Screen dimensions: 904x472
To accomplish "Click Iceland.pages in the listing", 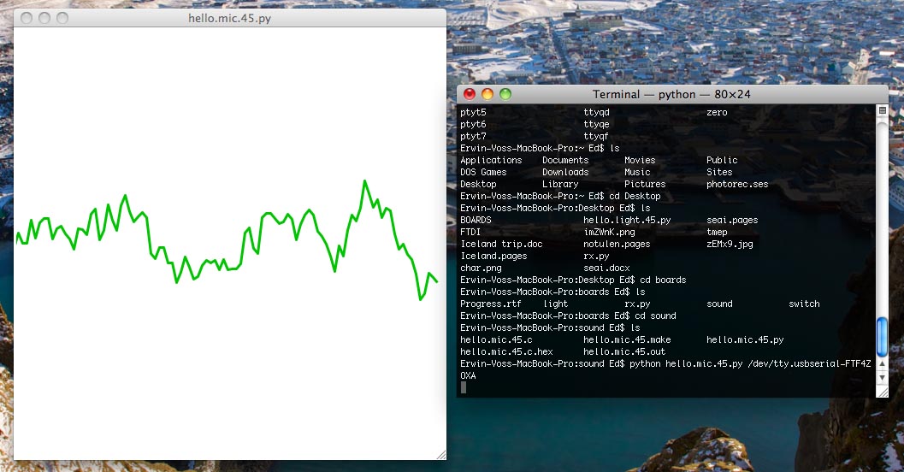I will 493,257.
